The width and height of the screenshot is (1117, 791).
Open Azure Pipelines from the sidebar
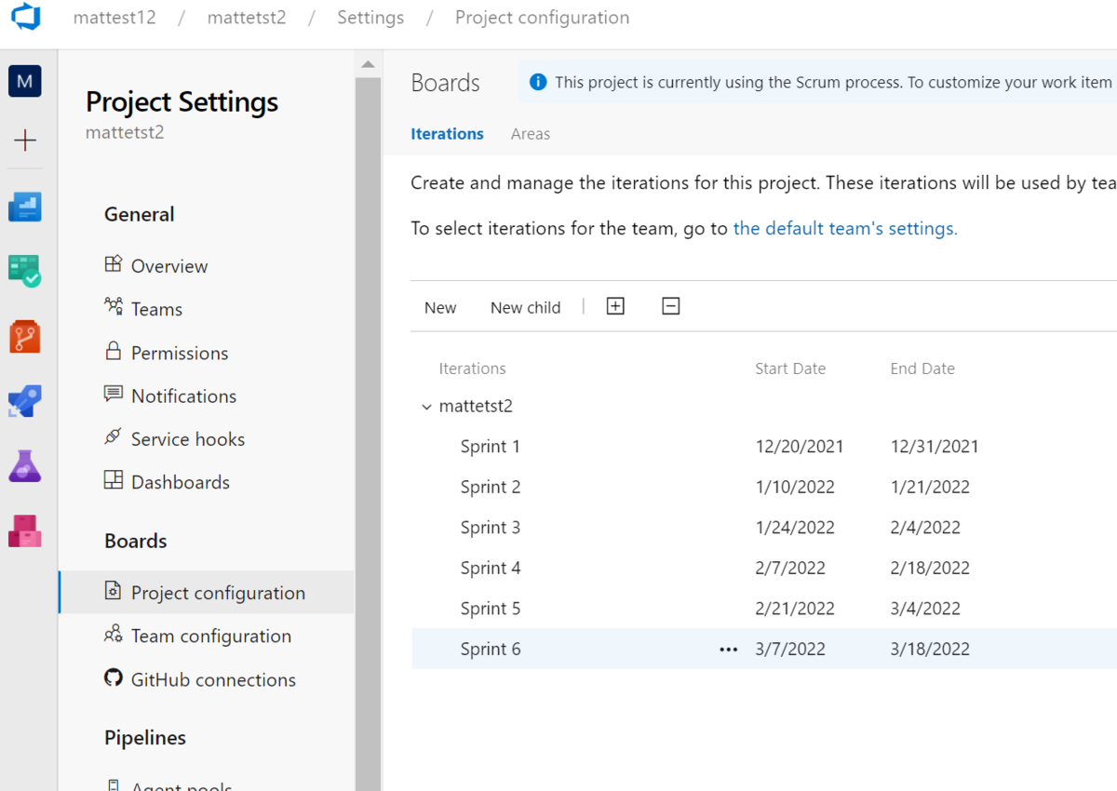25,401
